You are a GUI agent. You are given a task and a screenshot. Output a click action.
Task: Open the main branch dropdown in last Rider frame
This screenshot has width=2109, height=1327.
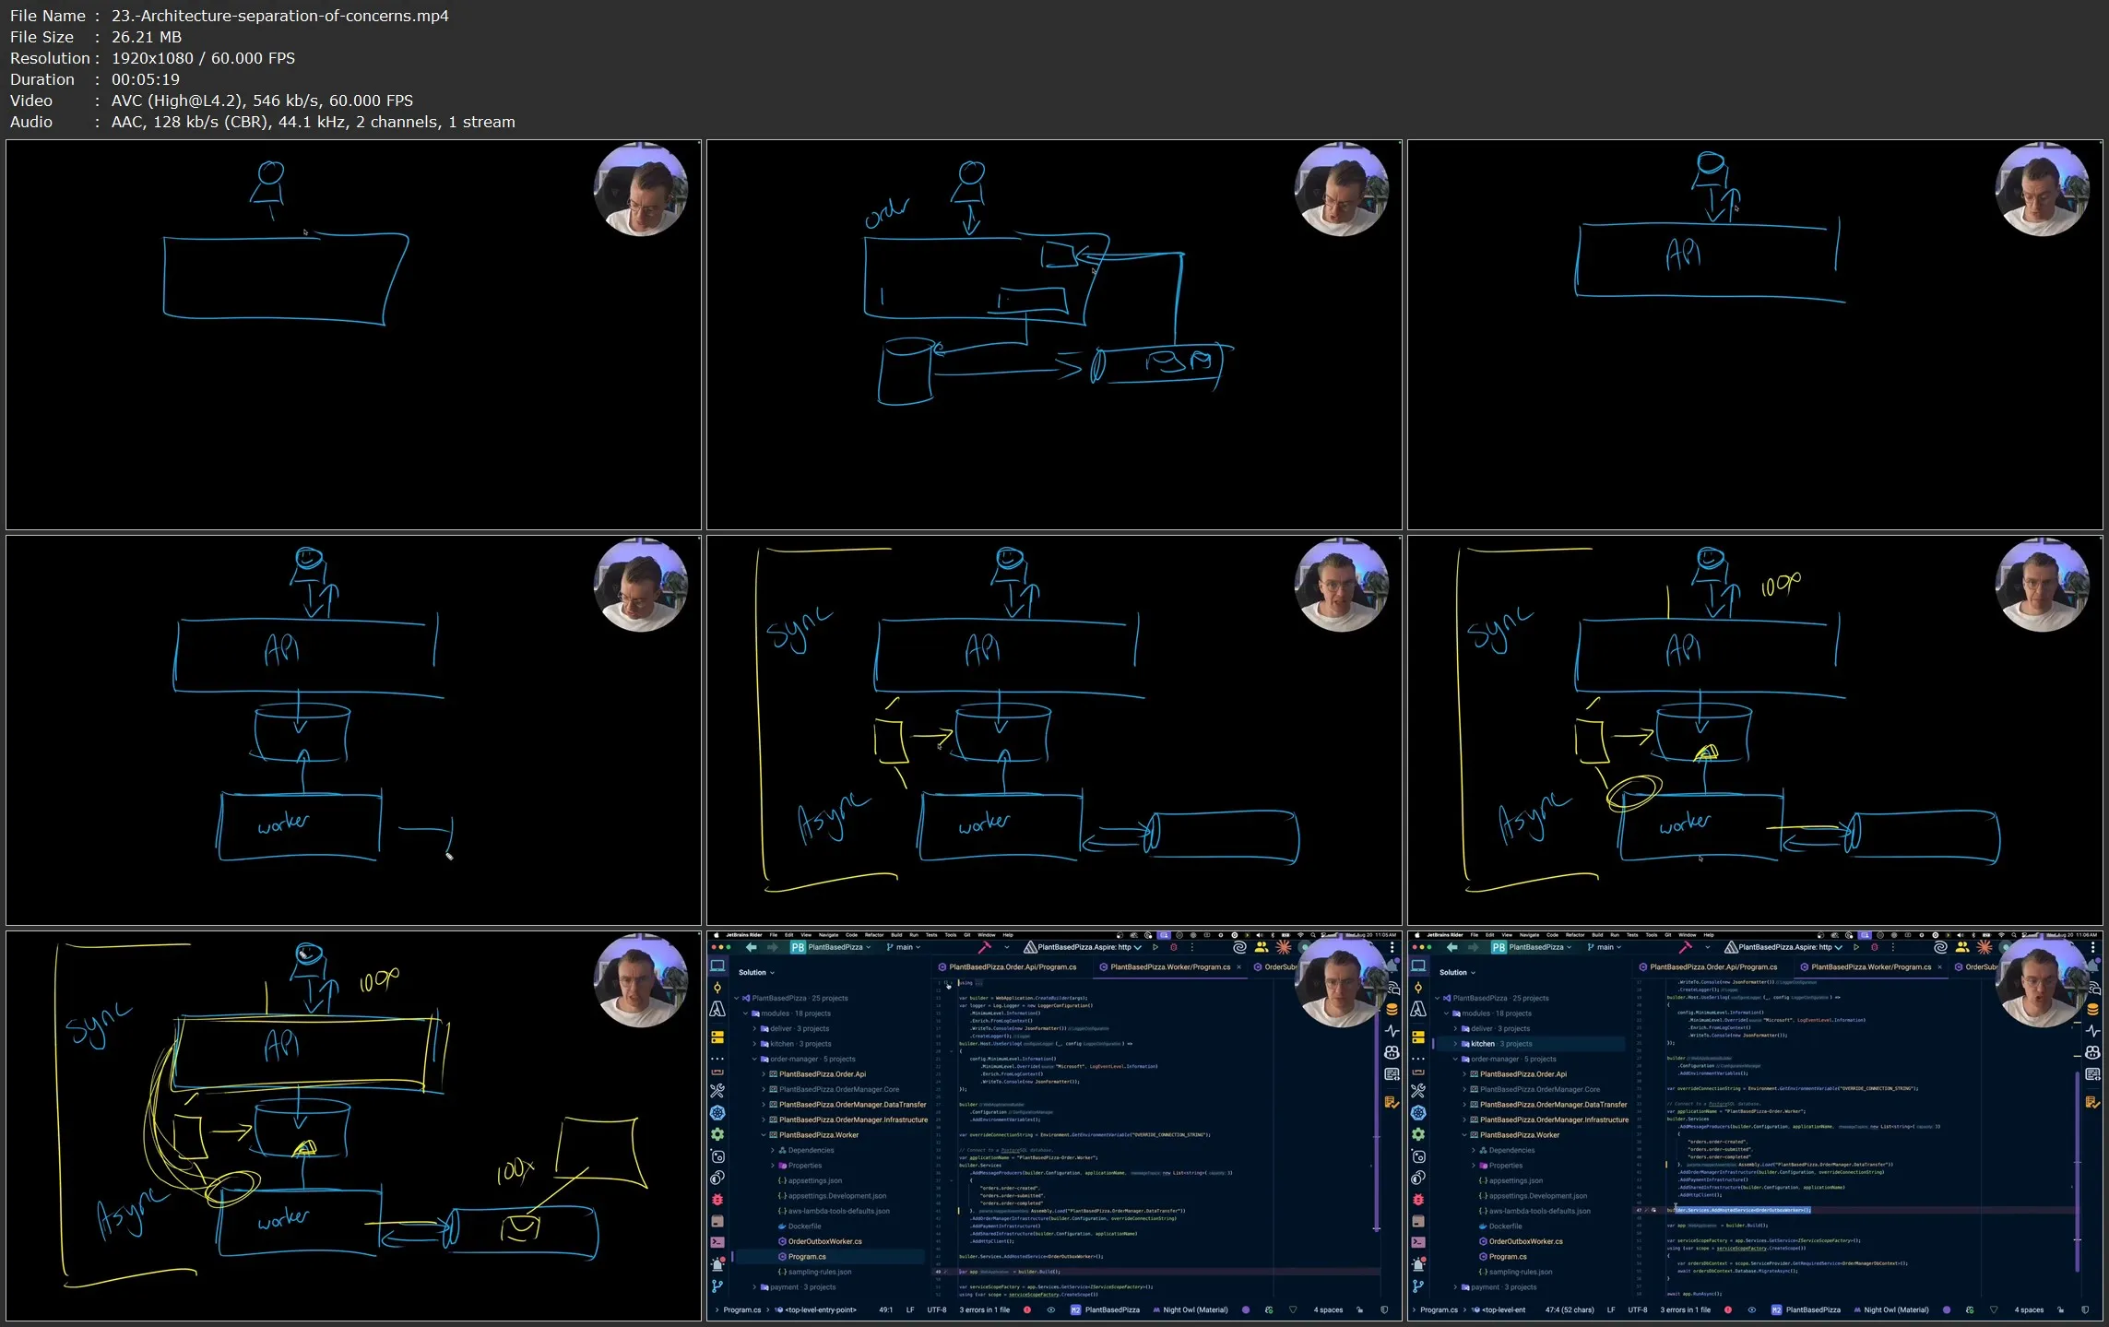point(1605,947)
